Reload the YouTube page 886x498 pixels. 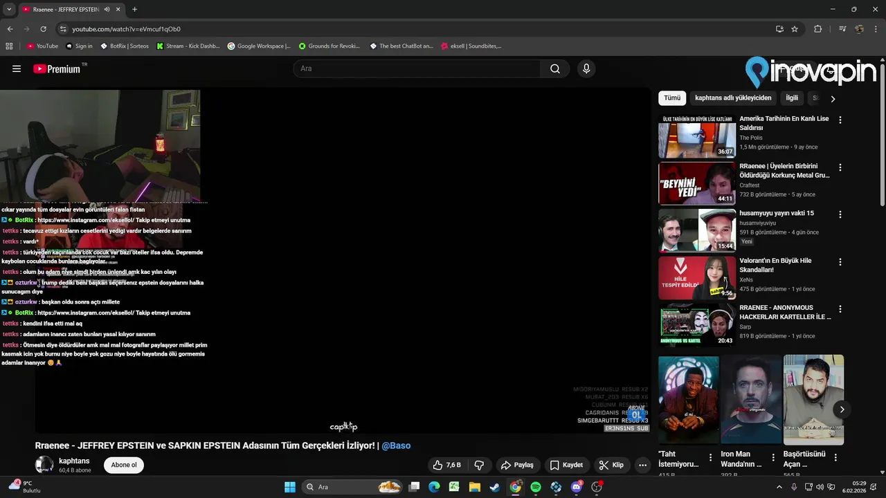click(x=43, y=29)
